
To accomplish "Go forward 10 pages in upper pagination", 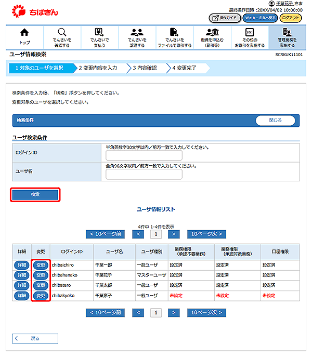I will pyautogui.click(x=207, y=234).
